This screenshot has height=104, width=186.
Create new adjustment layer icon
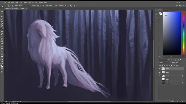point(175,101)
